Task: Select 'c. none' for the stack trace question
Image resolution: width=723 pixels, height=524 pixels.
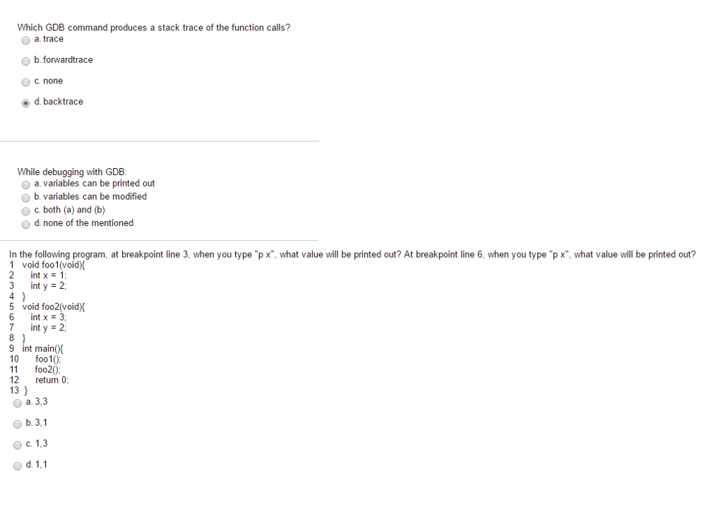Action: coord(26,82)
